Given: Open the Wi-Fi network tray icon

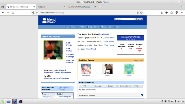Looking at the screenshot, I should 169,101.
